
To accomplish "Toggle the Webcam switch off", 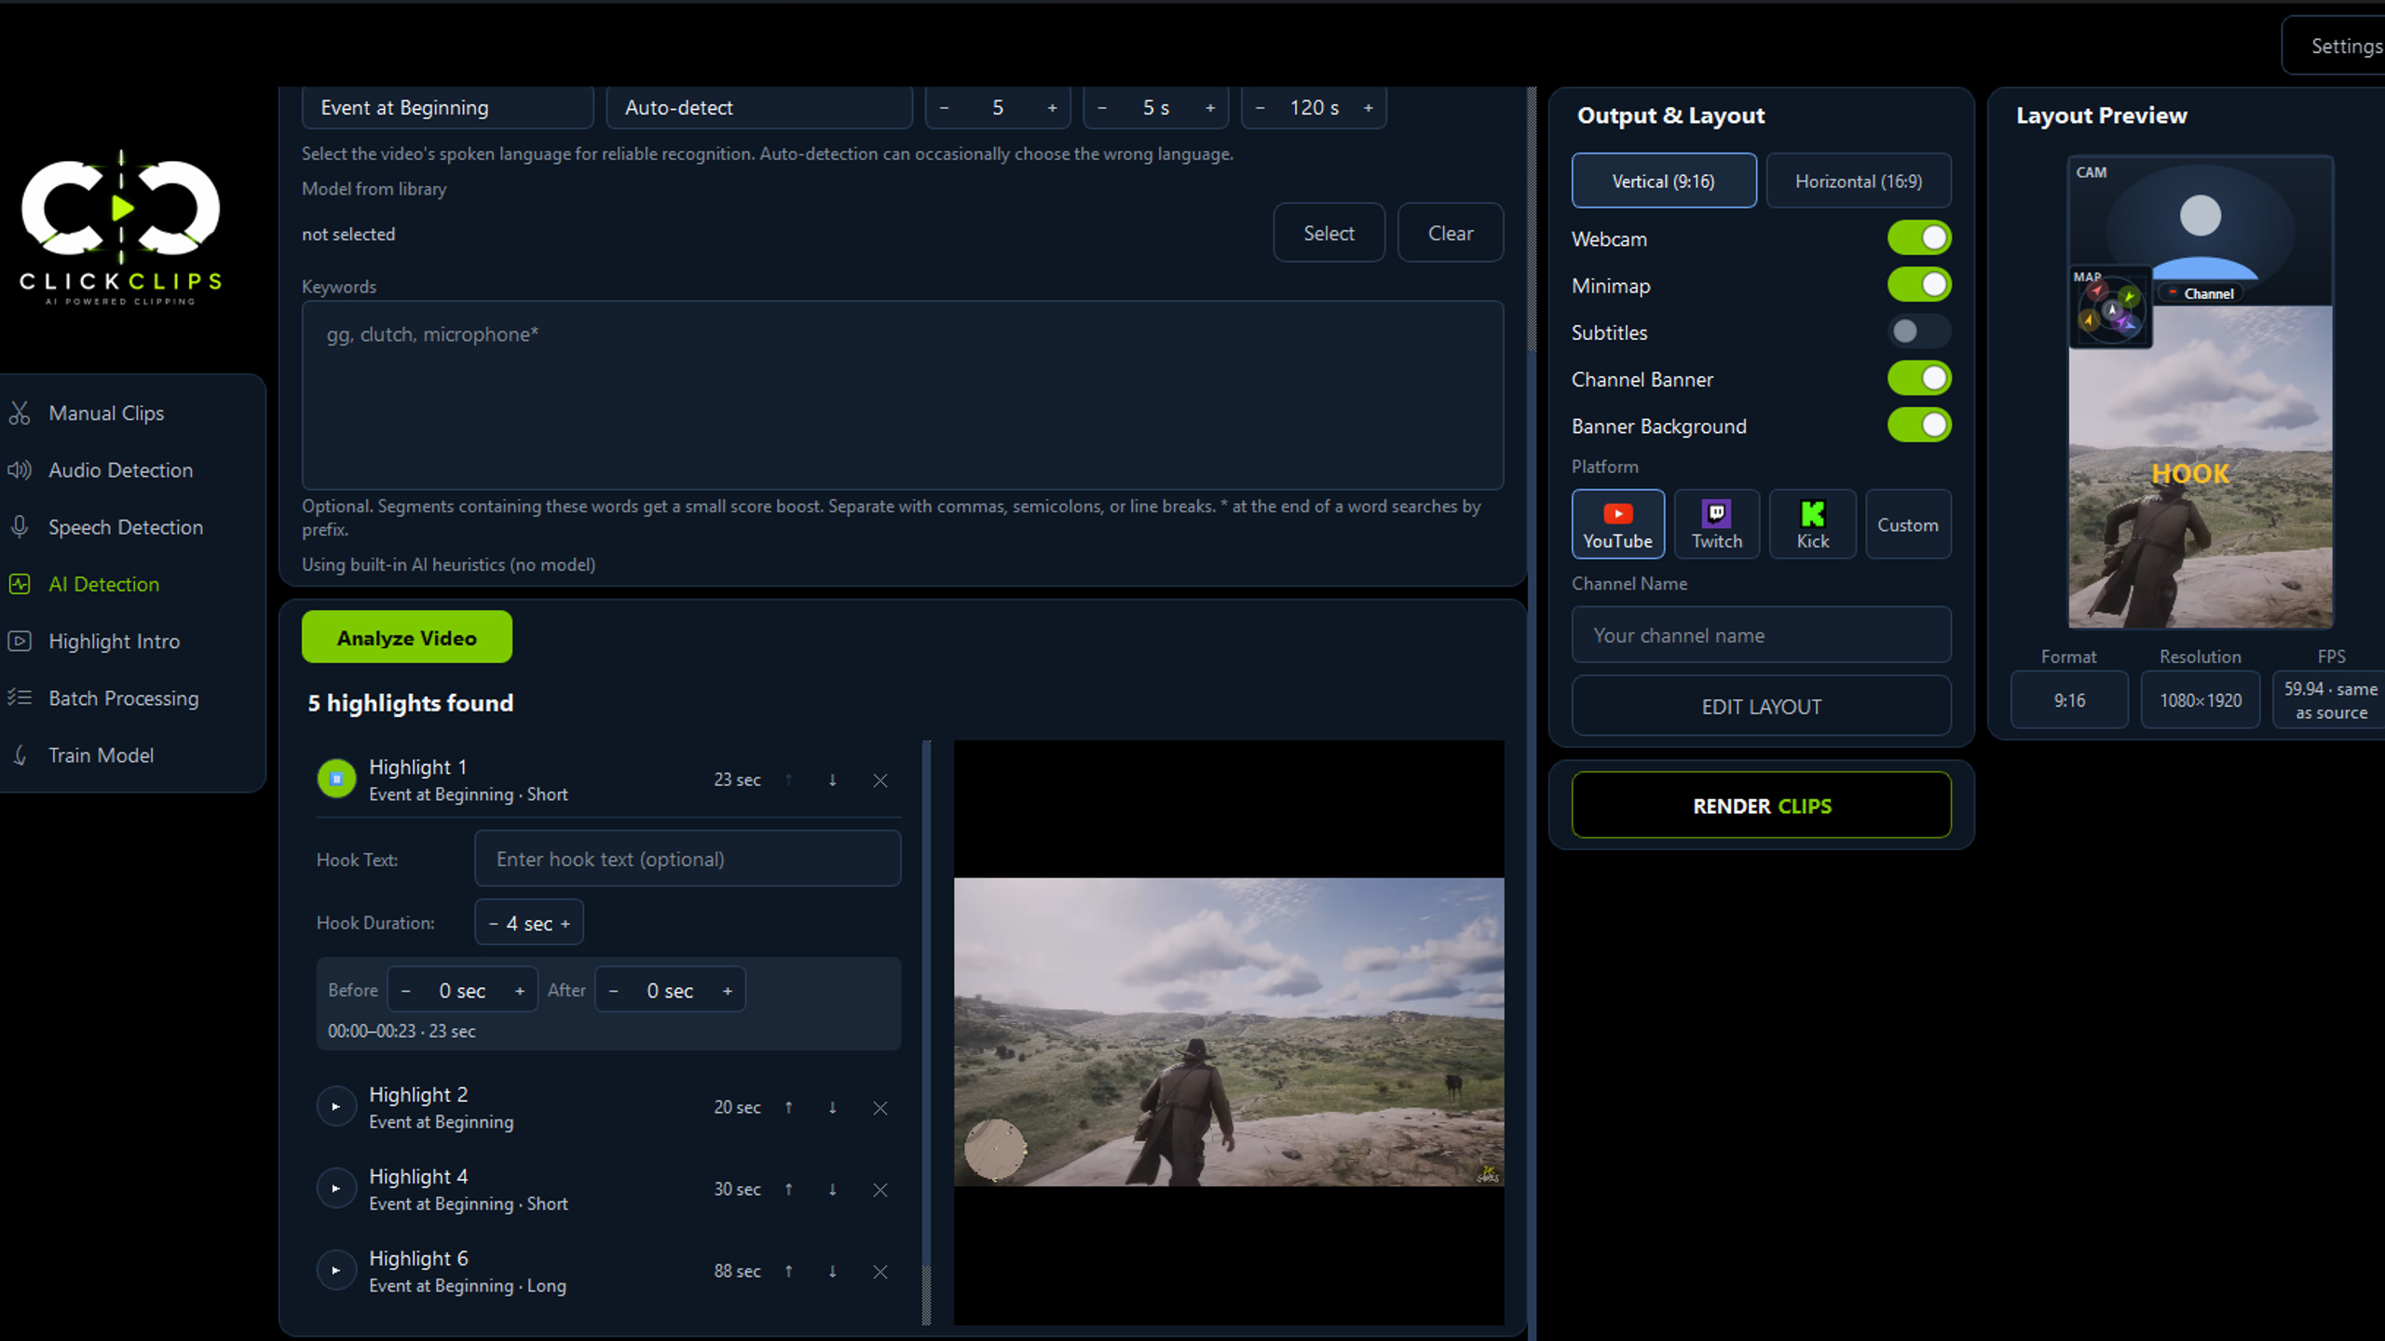I will pos(1919,238).
